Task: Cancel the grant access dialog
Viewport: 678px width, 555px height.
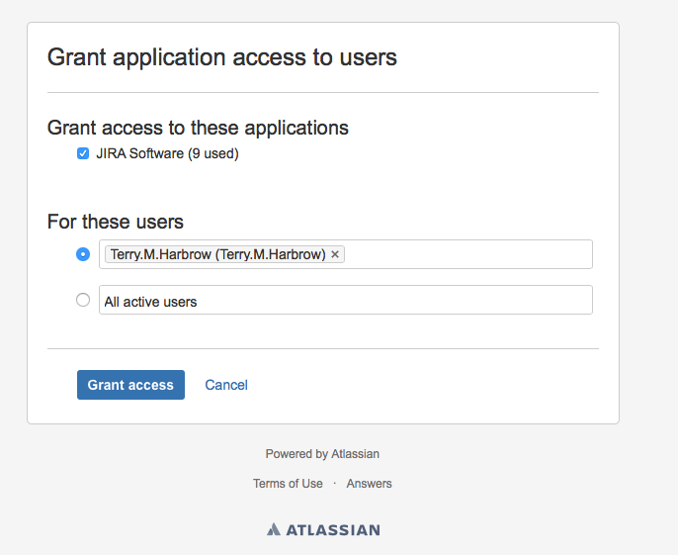Action: click(226, 385)
